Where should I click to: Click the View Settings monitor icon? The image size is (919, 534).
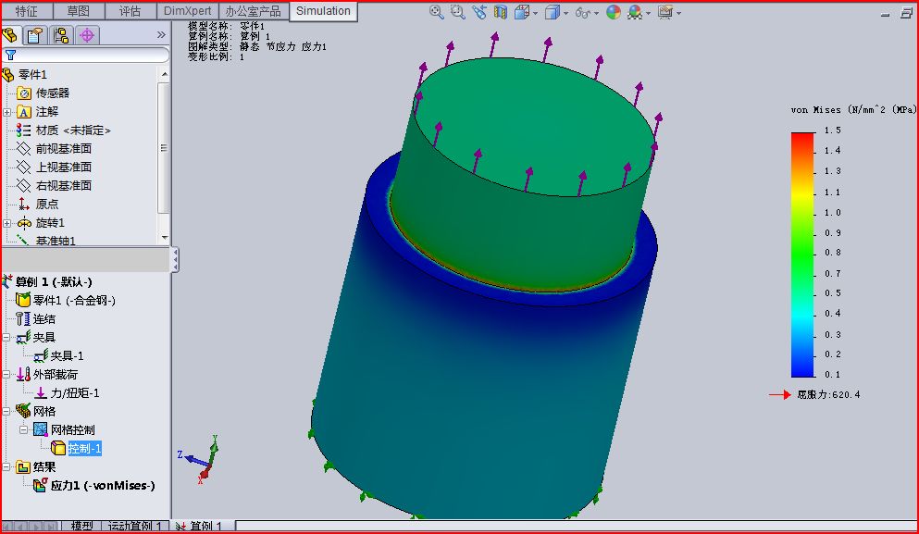click(665, 12)
